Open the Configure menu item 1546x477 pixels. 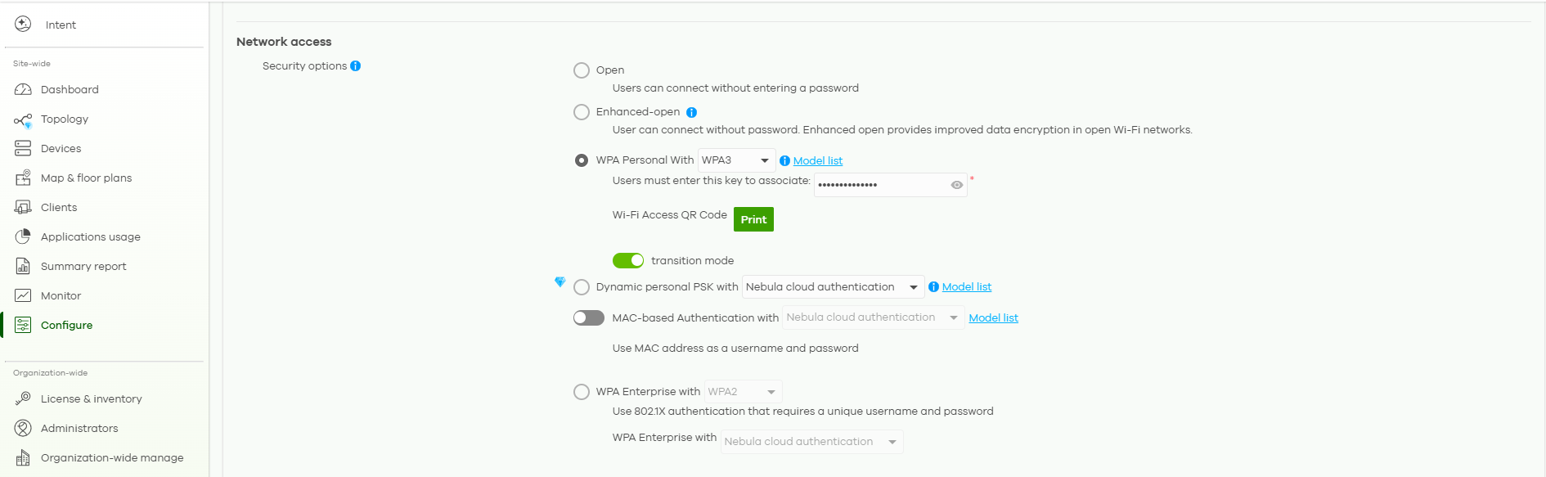tap(66, 325)
